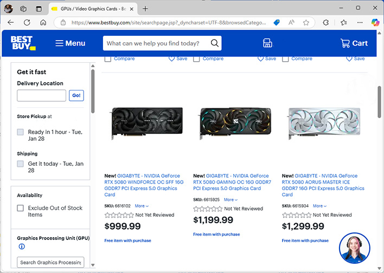Open browser extensions icon
This screenshot has width=384, height=273.
[x=326, y=23]
